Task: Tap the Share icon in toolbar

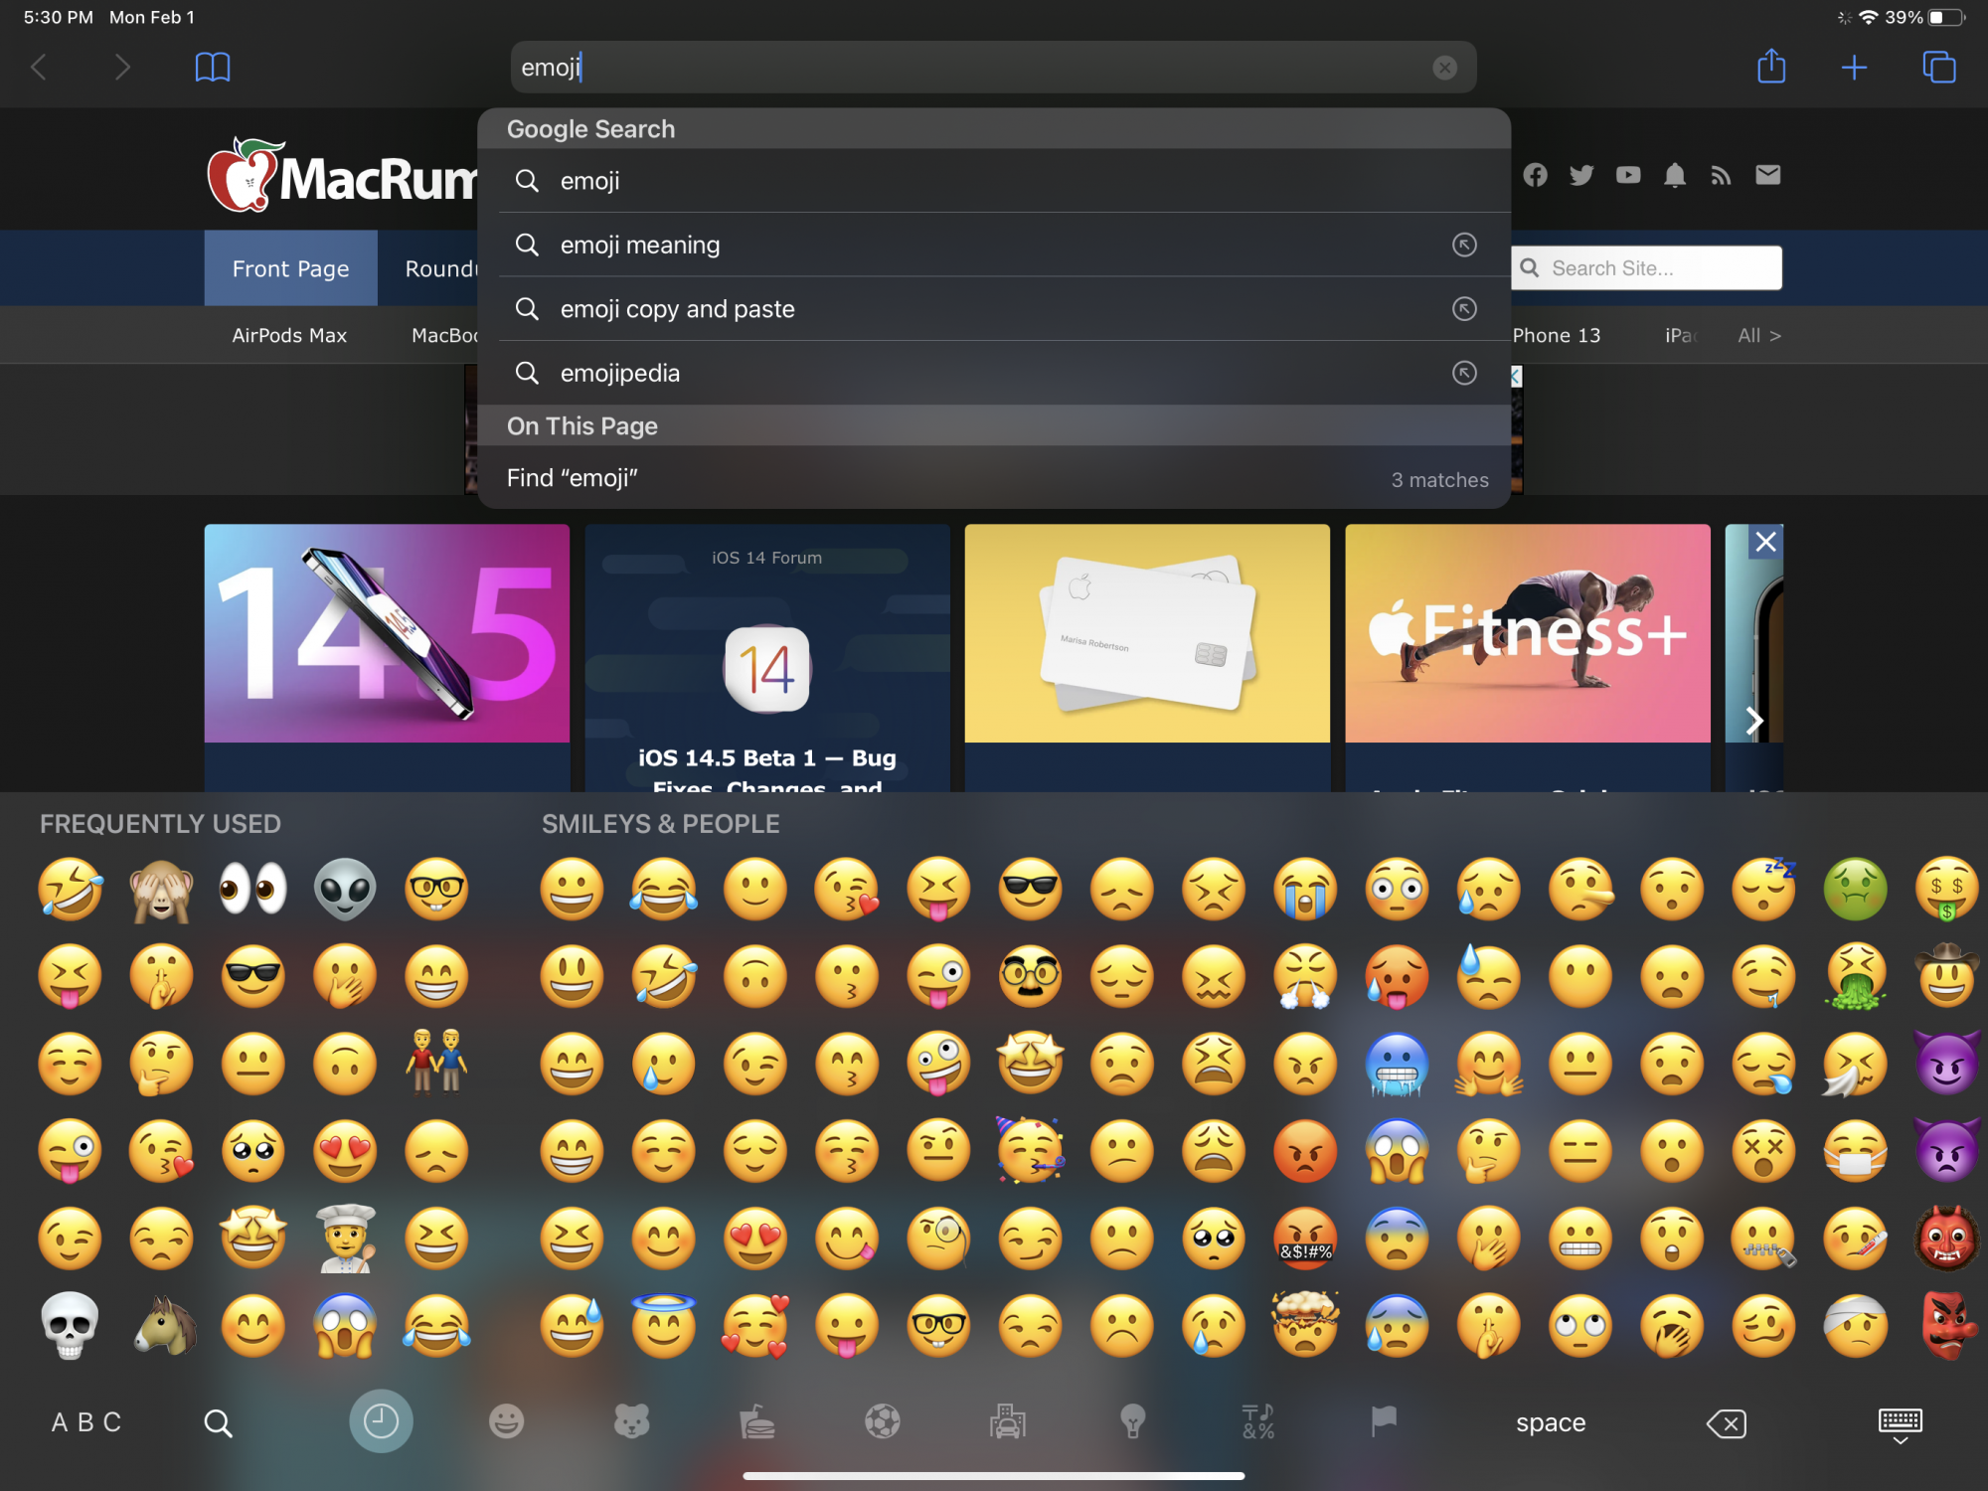Action: pos(1771,67)
